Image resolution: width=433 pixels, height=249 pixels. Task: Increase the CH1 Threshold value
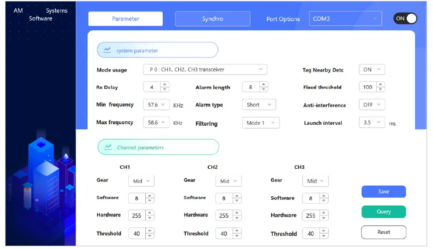150,231
